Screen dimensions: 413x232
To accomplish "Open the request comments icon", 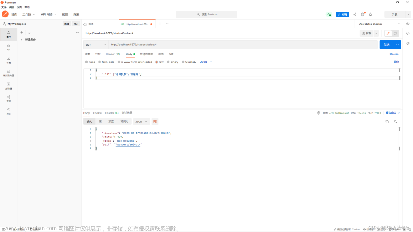I will [x=395, y=33].
